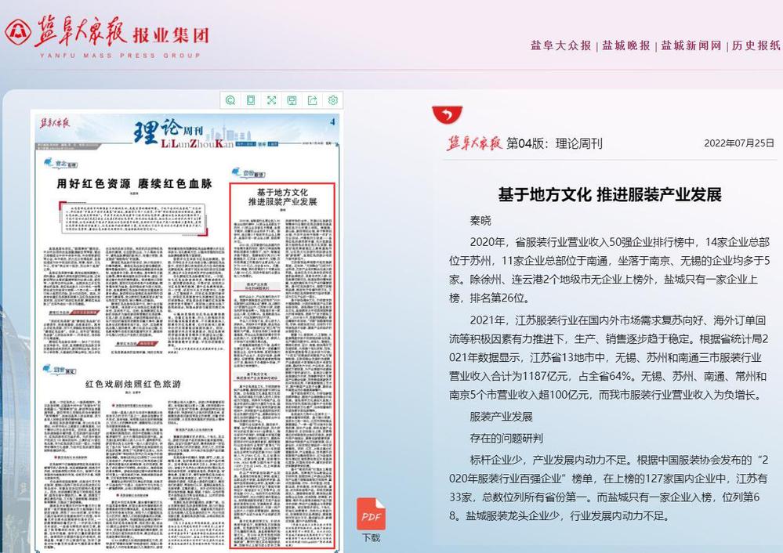The image size is (783, 553).
Task: Click the bold article title in reading pane
Action: tap(609, 195)
